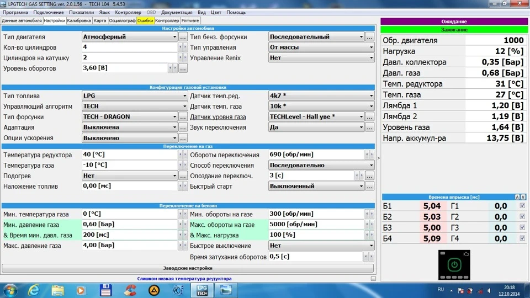Toggle small box beside low temperature message
Viewport: 530px width, 298px height.
click(x=373, y=279)
